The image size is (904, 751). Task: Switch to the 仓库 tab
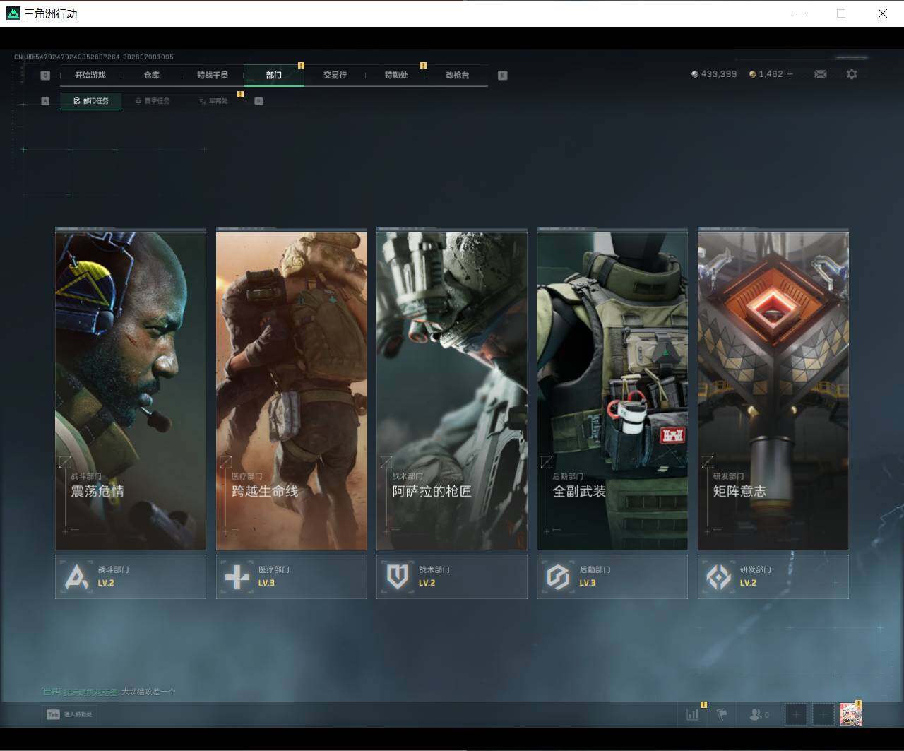(x=152, y=75)
